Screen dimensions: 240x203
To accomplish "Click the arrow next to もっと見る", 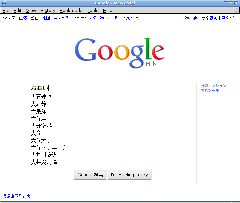I will point(137,18).
